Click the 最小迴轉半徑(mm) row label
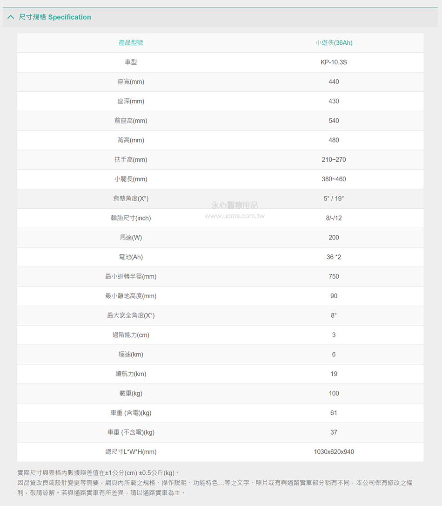Viewport: 442px width, 506px height. click(x=131, y=277)
